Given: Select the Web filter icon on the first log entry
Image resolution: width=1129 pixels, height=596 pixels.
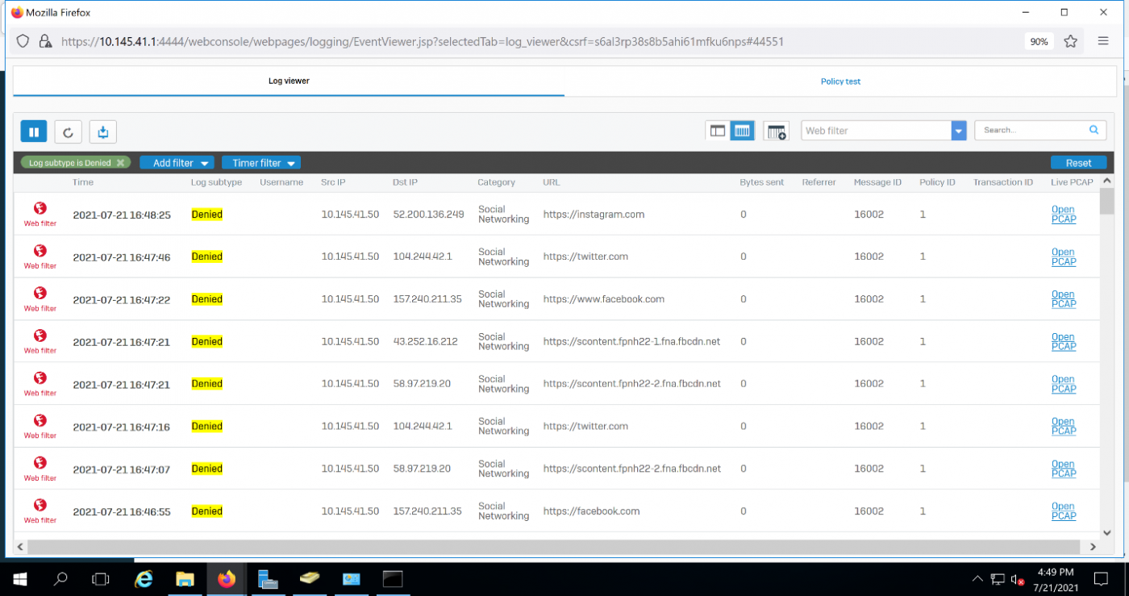Looking at the screenshot, I should pos(40,209).
